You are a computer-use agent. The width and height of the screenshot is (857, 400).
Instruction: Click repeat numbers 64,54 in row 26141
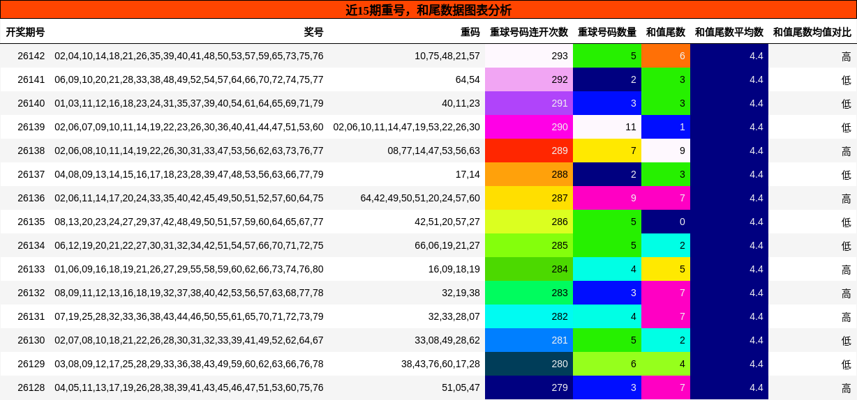[x=468, y=79]
